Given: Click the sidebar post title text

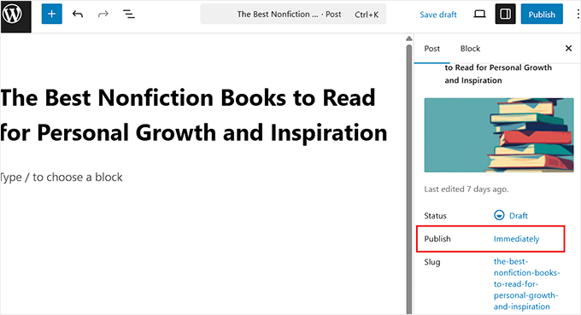Looking at the screenshot, I should 498,73.
